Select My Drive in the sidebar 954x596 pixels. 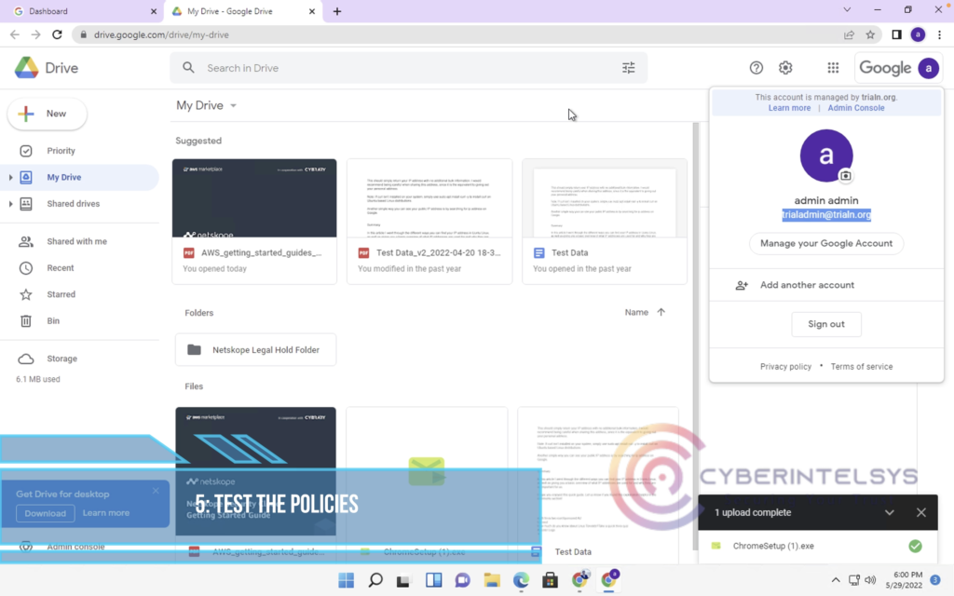point(80,178)
